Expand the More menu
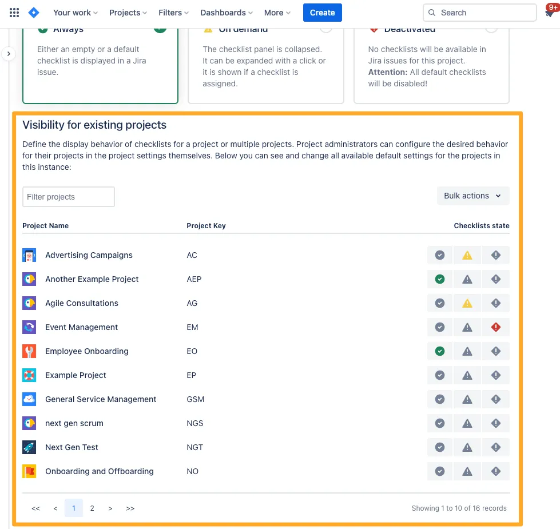The image size is (560, 529). 277,13
